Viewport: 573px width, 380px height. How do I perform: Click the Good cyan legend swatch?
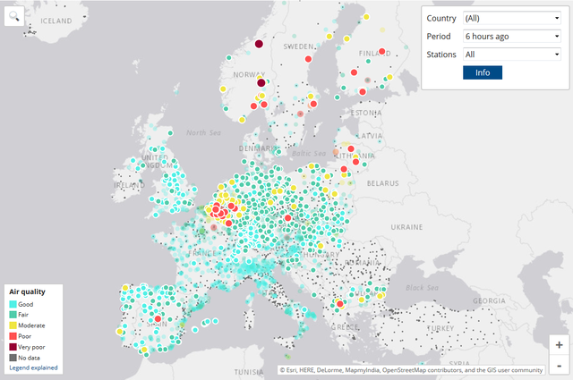[x=13, y=305]
